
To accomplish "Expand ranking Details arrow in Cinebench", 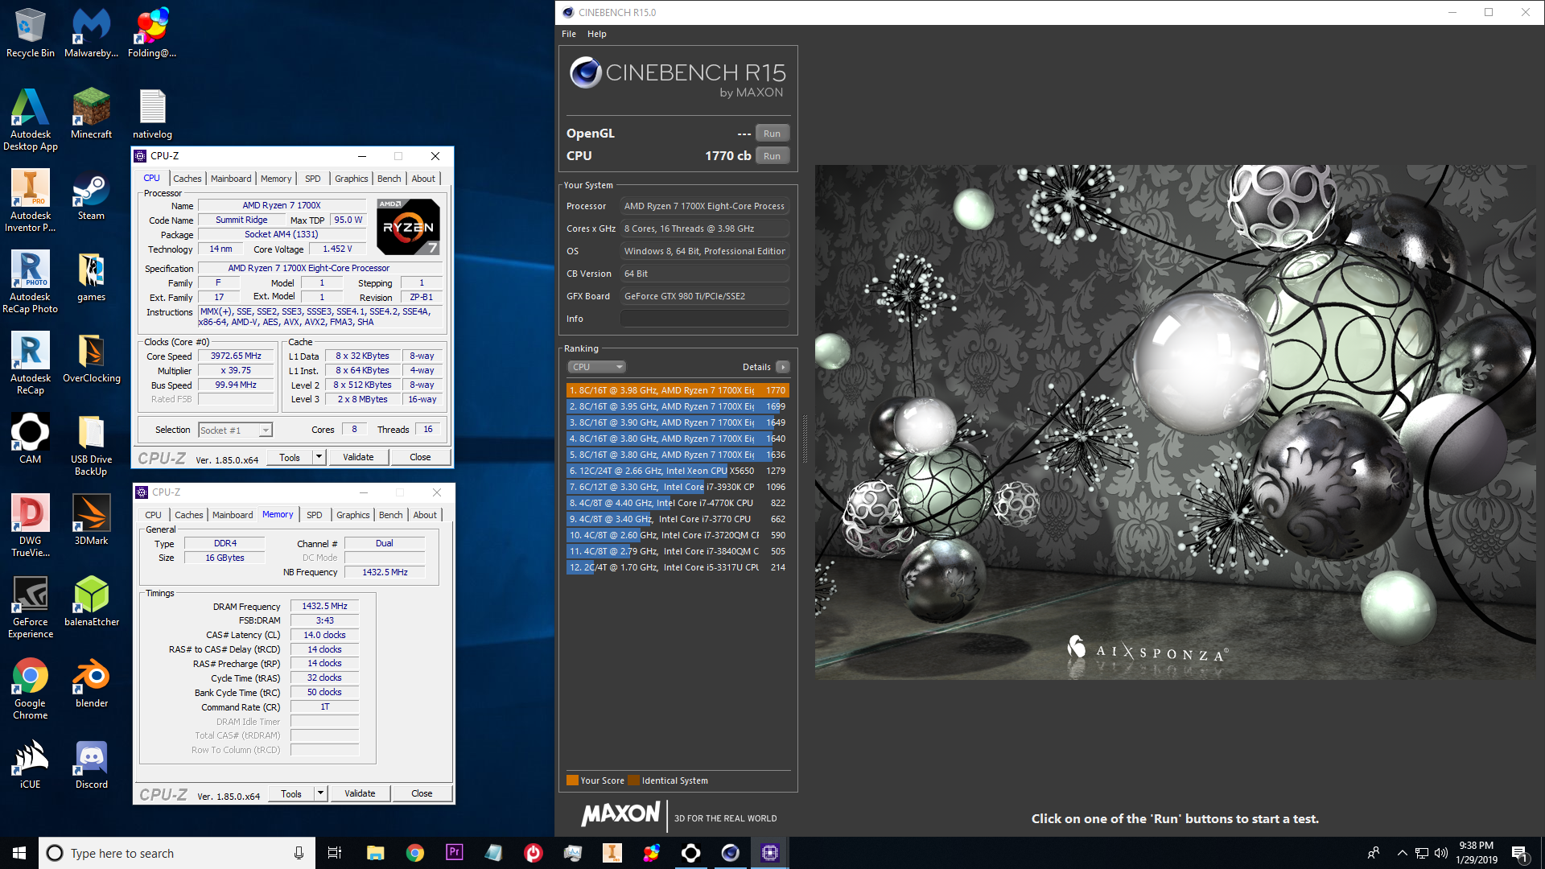I will click(x=783, y=367).
